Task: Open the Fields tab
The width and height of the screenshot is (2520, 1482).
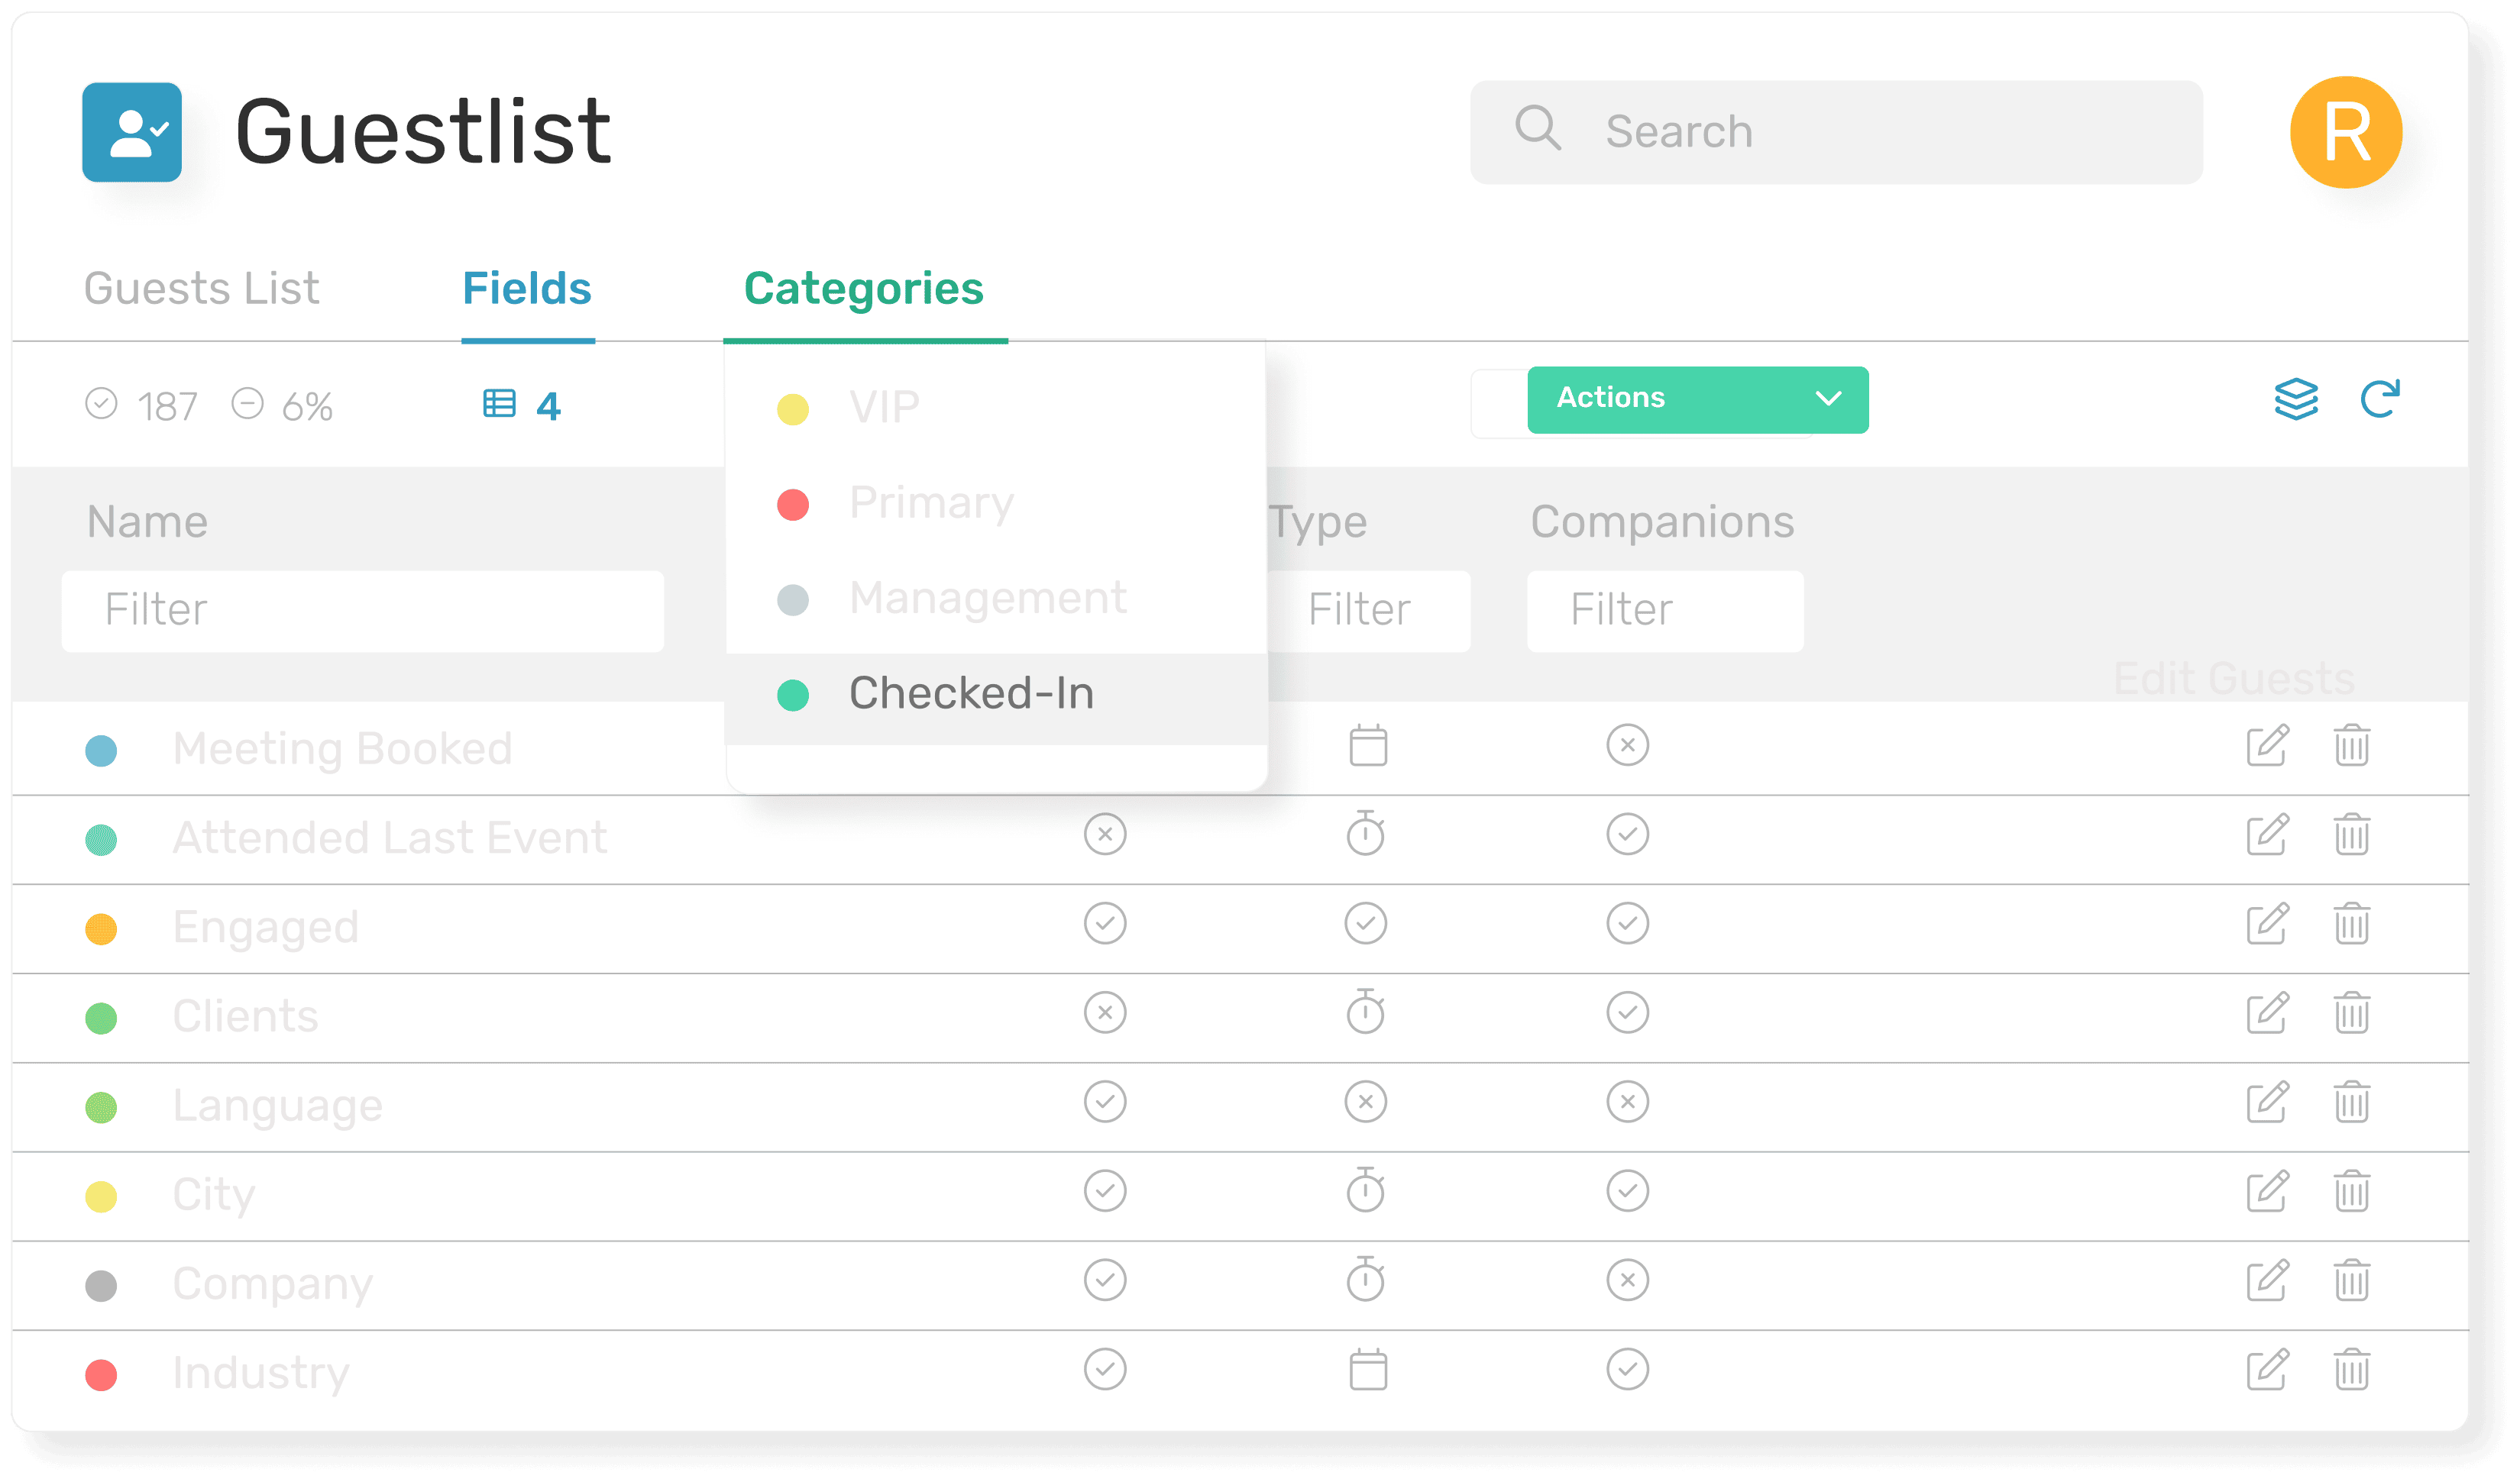Action: 527,289
